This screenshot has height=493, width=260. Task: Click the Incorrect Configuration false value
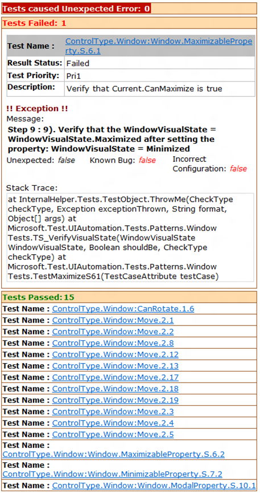click(238, 169)
